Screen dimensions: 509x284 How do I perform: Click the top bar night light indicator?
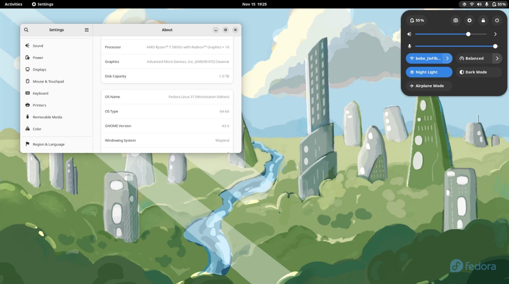tap(464, 4)
